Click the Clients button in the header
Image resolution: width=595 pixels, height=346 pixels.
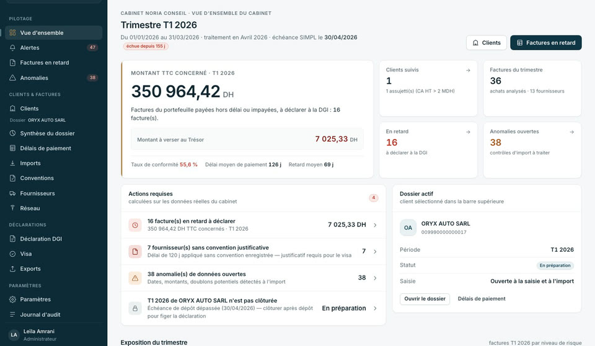tap(487, 43)
